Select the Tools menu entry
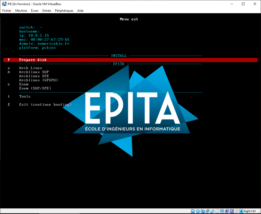 coord(25,96)
